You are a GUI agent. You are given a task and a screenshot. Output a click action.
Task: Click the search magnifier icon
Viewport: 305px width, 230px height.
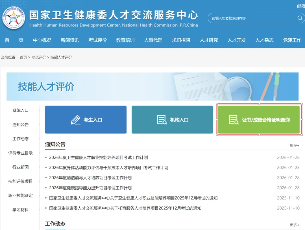[x=300, y=18]
